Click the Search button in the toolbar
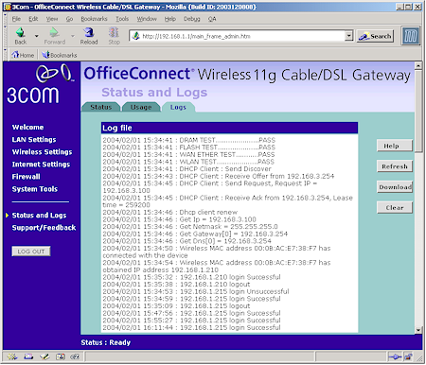 tap(375, 36)
